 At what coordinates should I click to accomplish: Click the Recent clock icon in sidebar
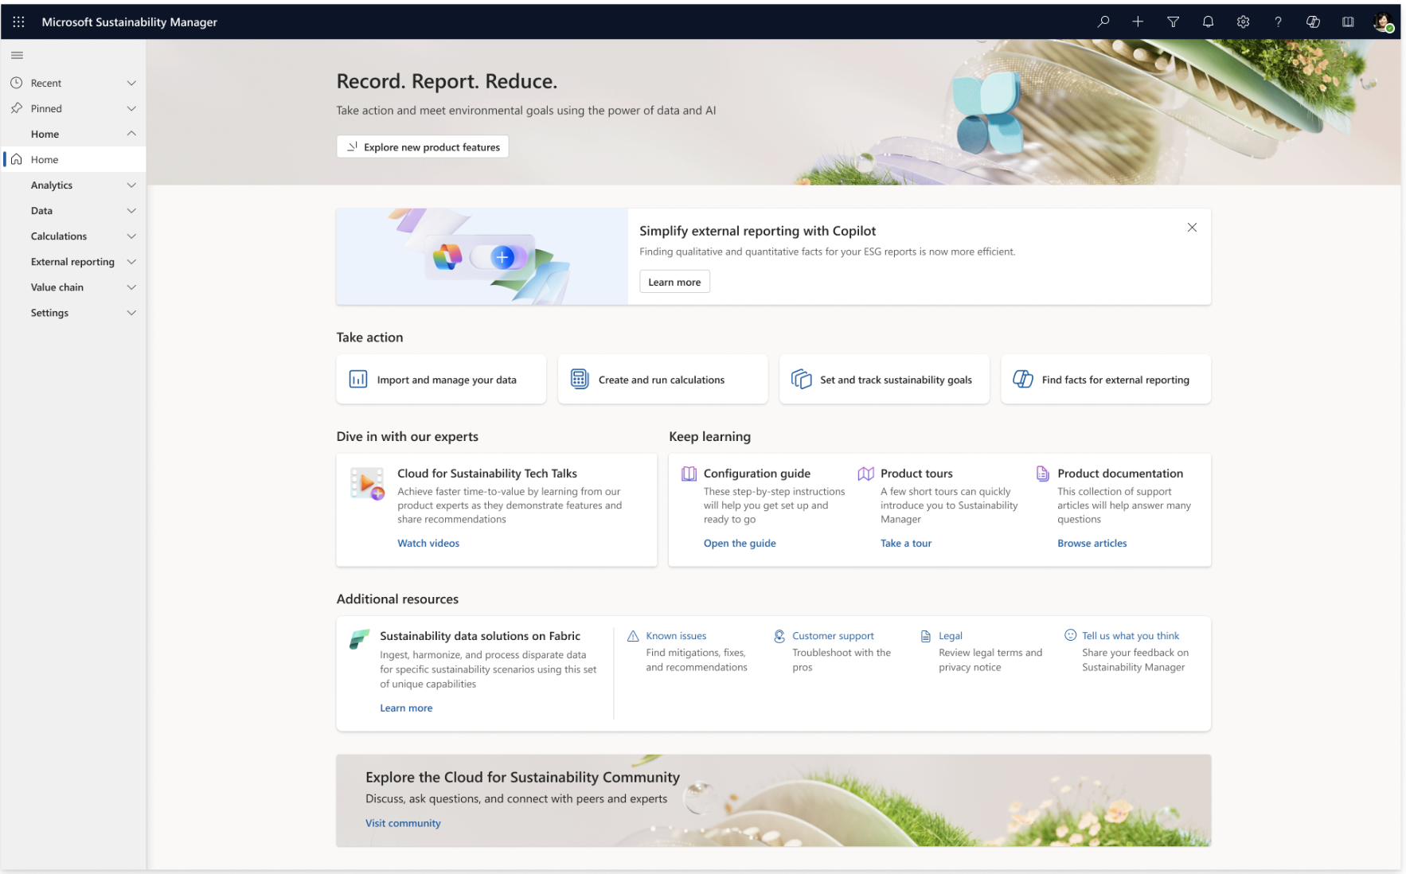coord(16,83)
